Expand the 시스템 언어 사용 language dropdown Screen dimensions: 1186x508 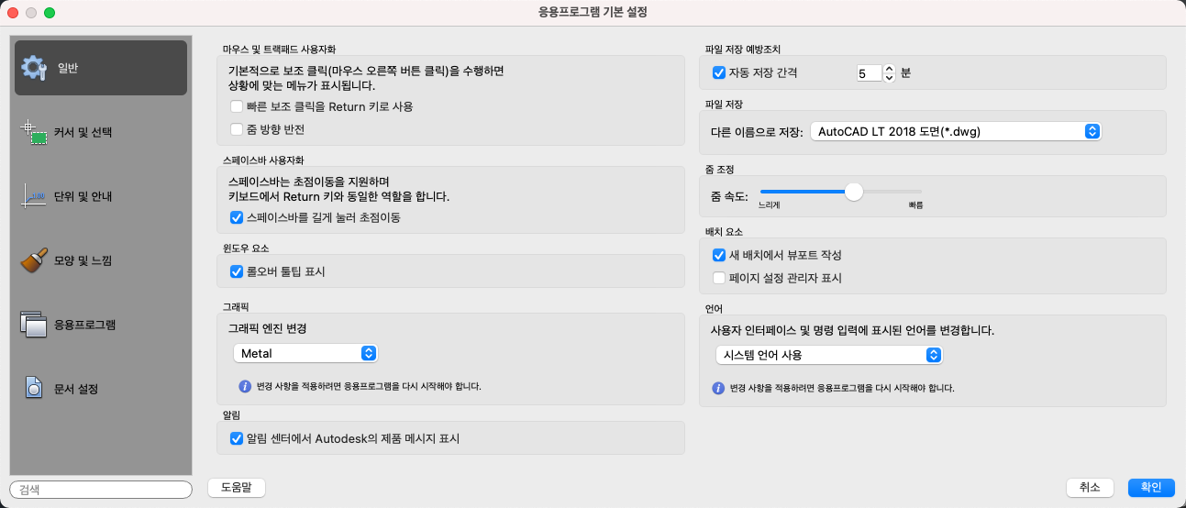point(829,355)
